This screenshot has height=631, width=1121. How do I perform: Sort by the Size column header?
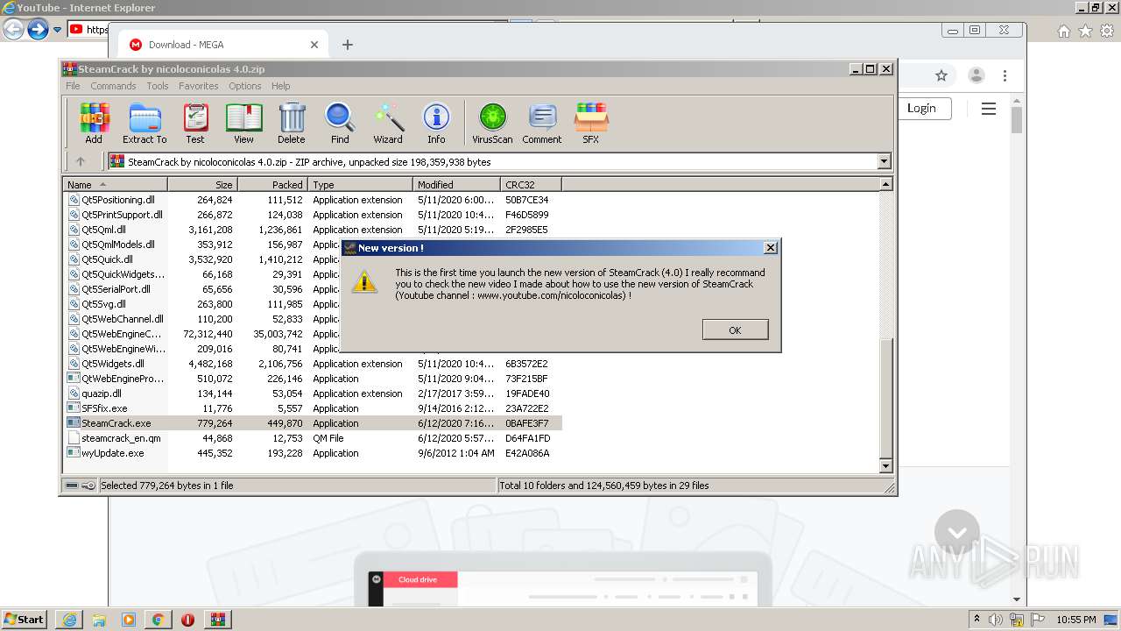click(x=202, y=184)
